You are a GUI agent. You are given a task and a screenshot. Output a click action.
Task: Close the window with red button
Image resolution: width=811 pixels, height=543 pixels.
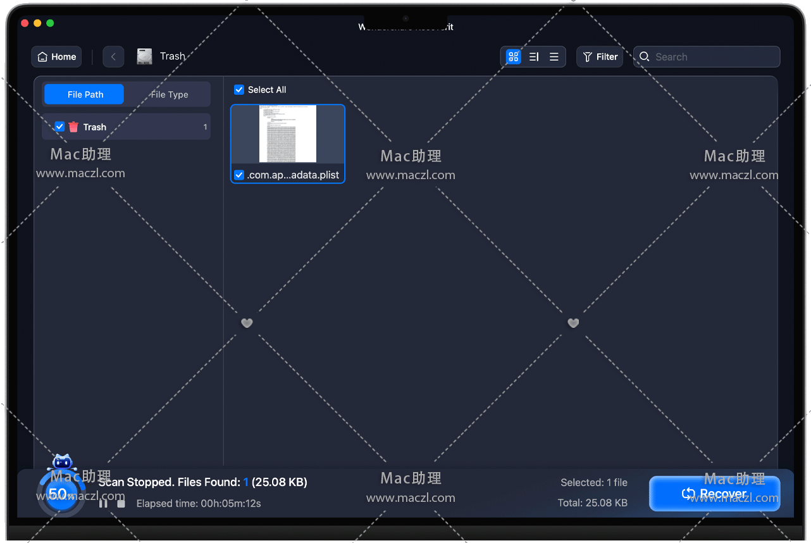click(25, 23)
